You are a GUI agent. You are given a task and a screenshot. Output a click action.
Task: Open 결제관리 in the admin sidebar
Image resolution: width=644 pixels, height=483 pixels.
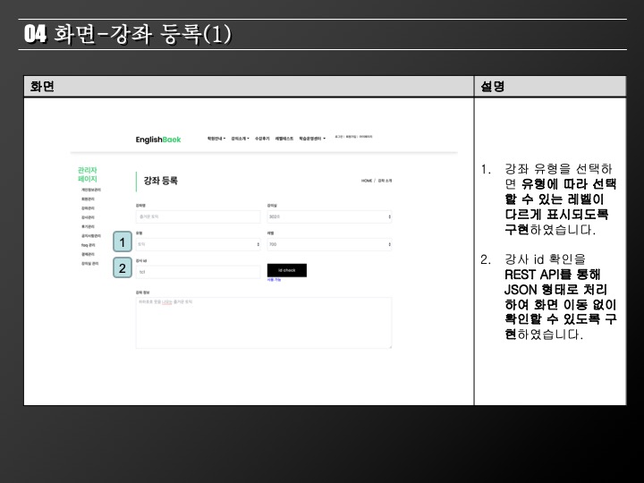88,254
